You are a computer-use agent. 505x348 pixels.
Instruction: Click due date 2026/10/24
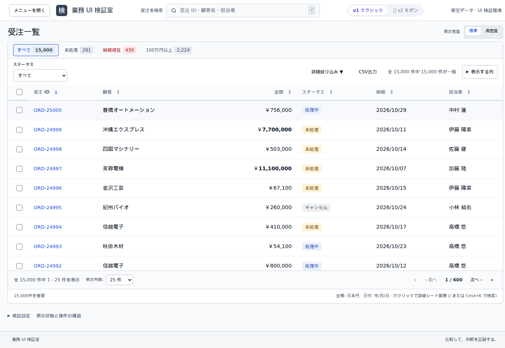[x=391, y=207]
